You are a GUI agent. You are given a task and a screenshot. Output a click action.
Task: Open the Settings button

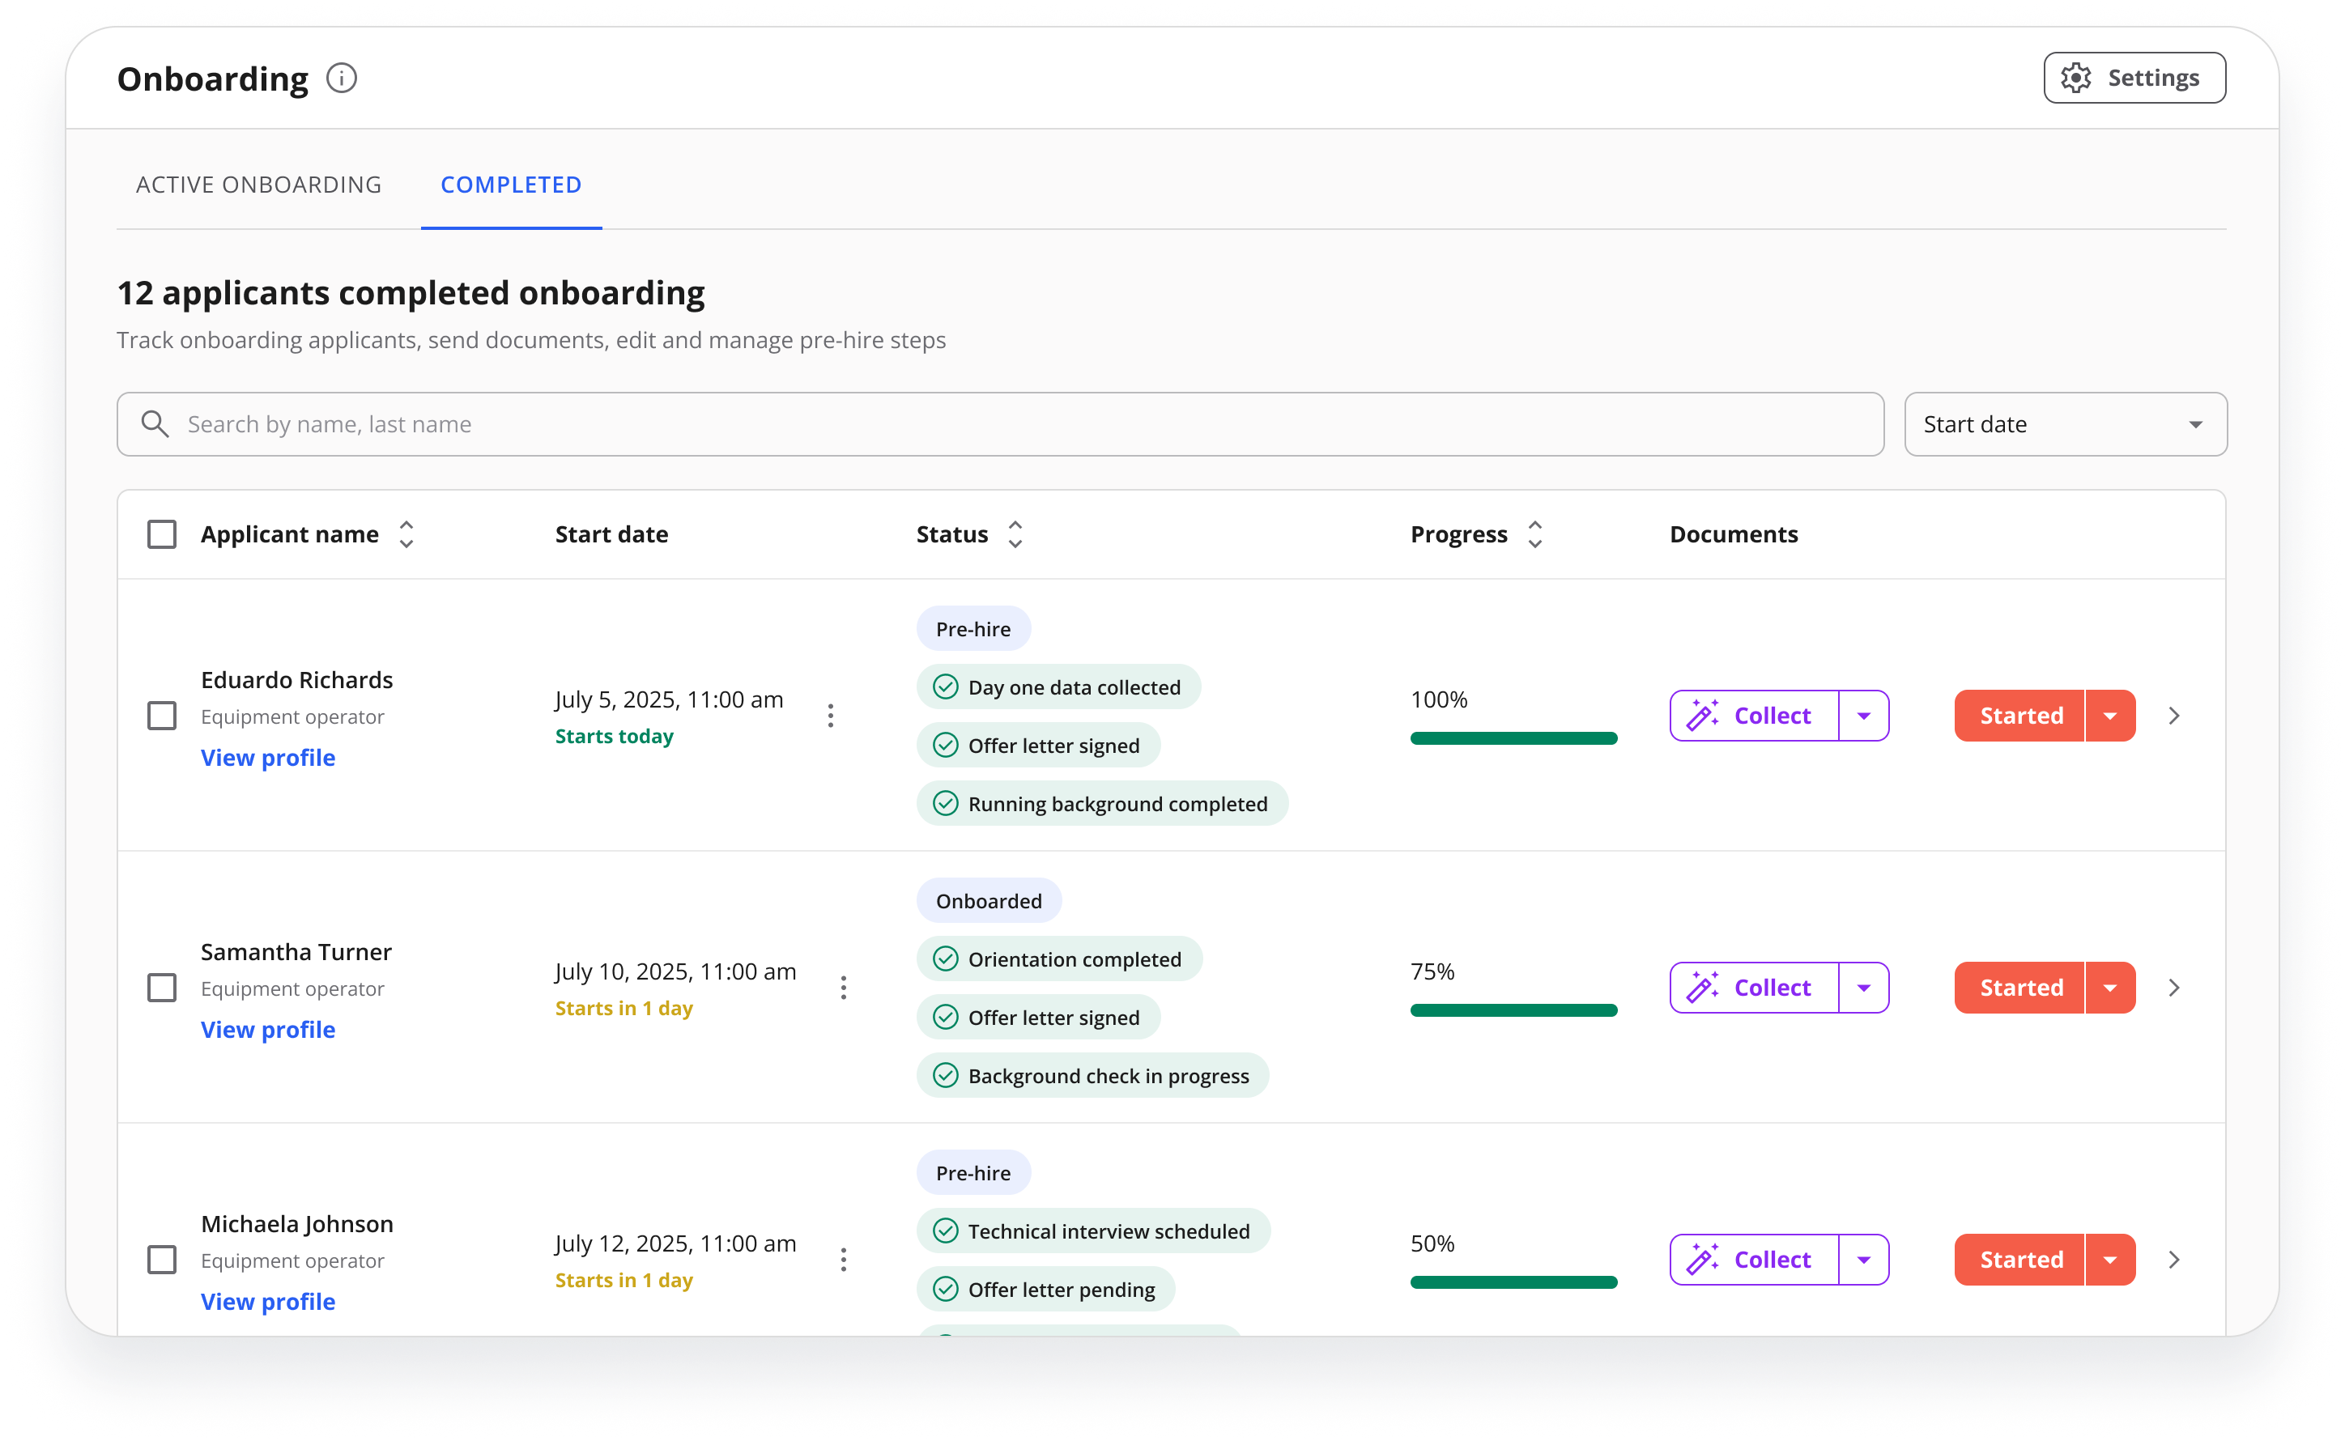tap(2134, 79)
